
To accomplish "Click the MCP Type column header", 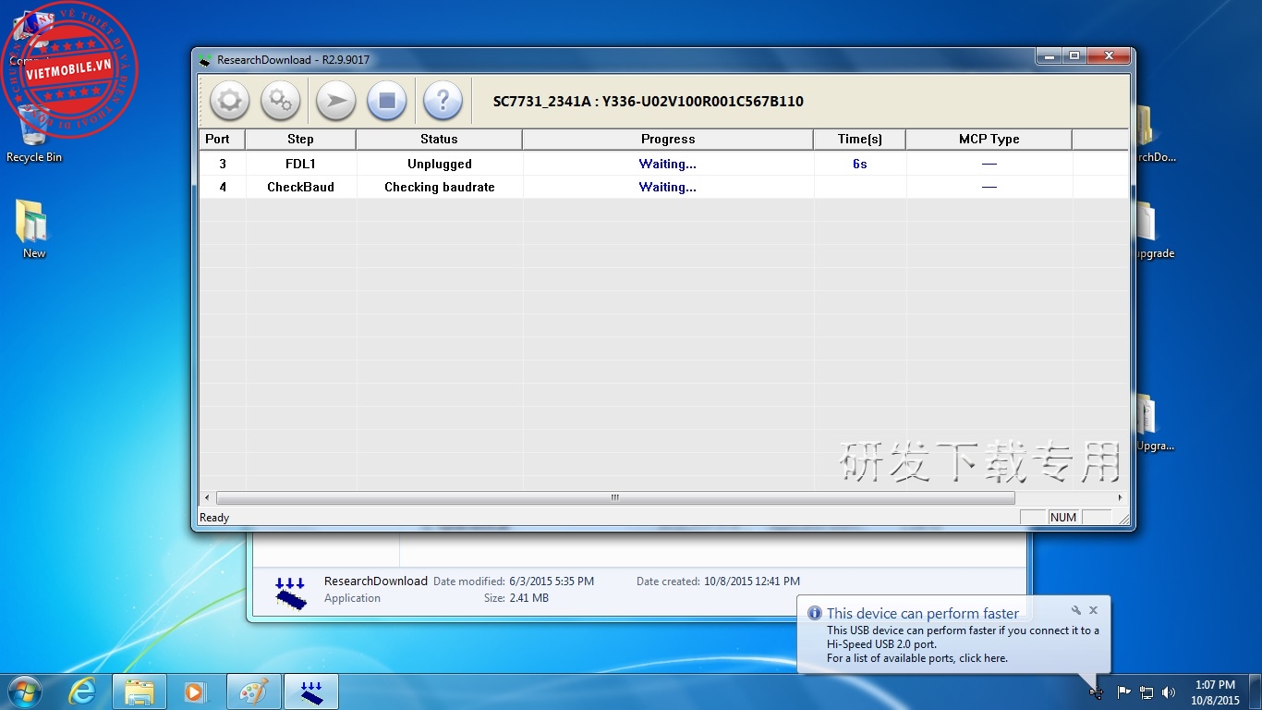I will 989,139.
